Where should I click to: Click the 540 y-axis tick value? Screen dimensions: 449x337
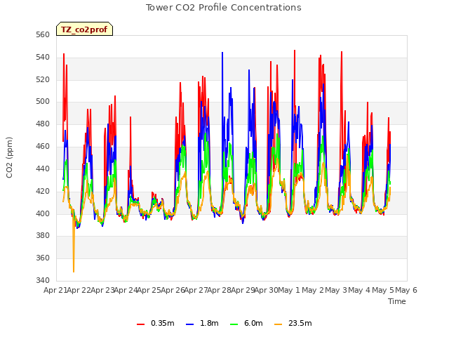[43, 58]
